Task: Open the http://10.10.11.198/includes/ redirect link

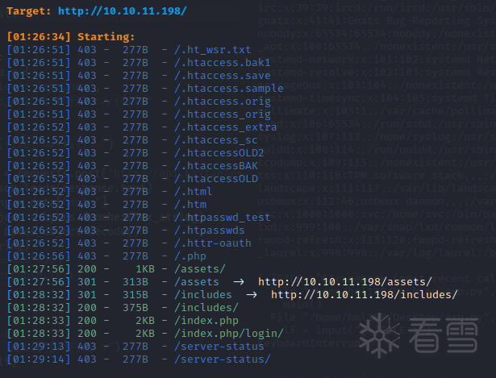Action: click(x=365, y=294)
